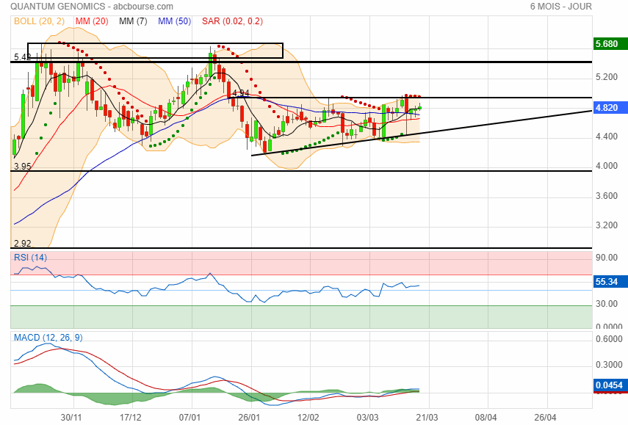Click the 3.200 price axis label
Image resolution: width=628 pixels, height=425 pixels.
[607, 225]
